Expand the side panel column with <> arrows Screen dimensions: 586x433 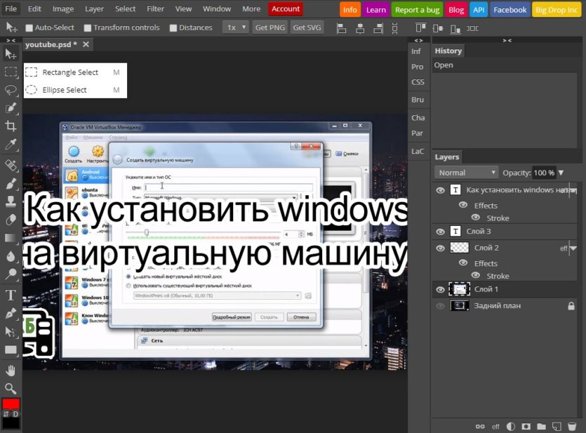click(418, 40)
